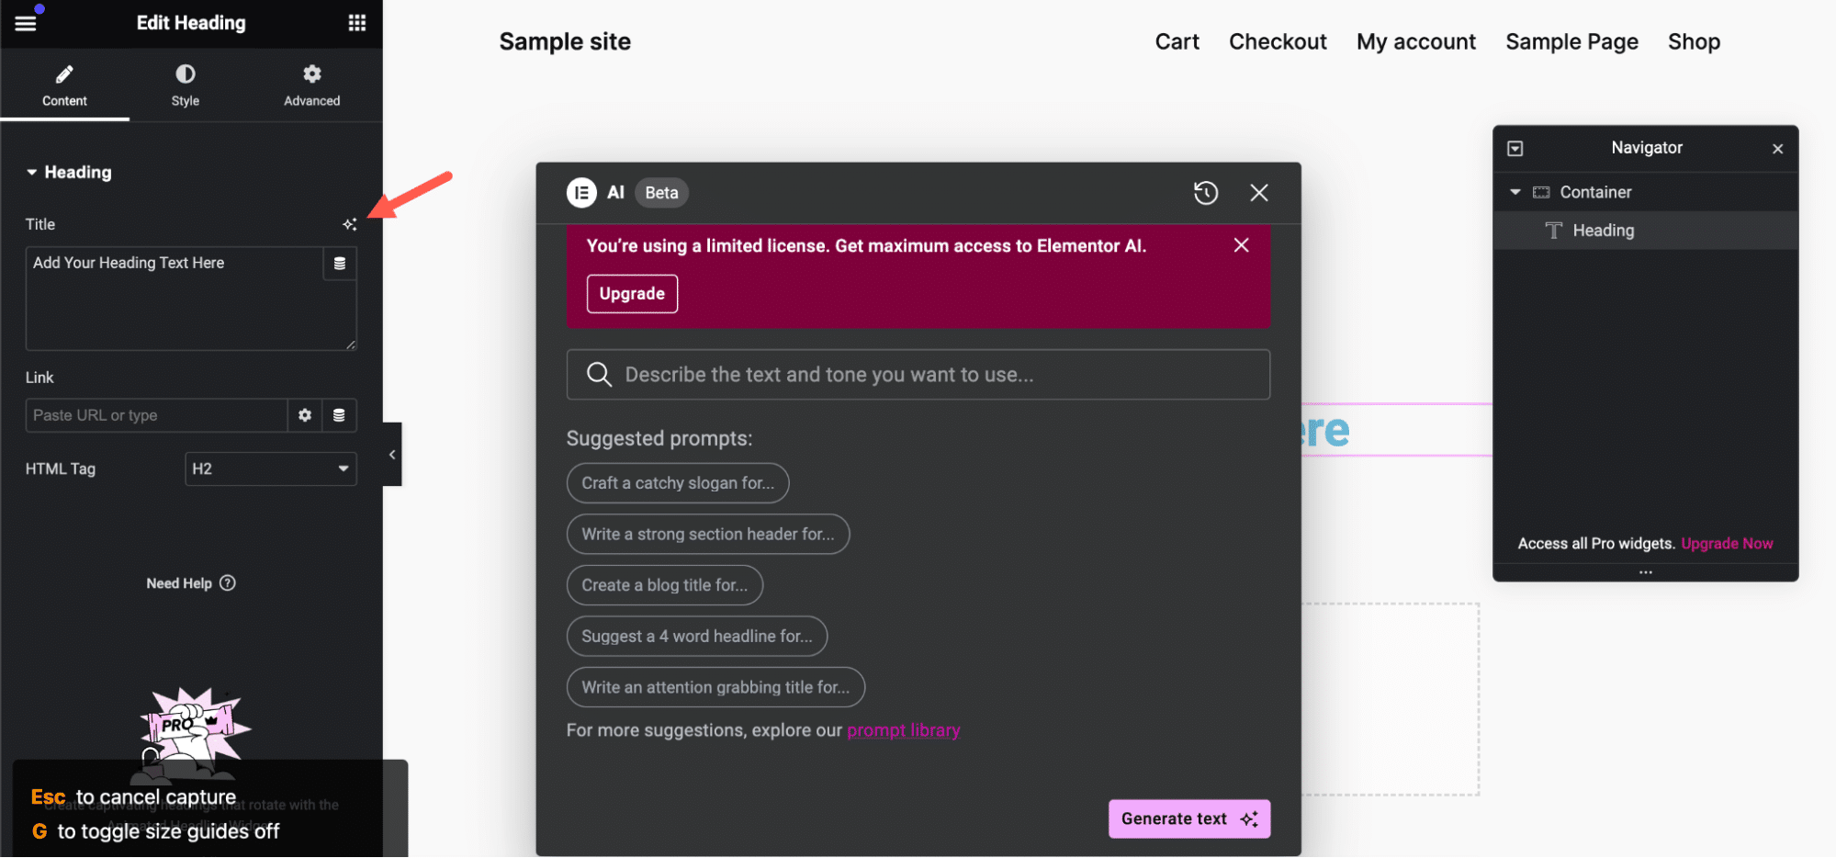
Task: Activate AI writing via the sparkle icon
Action: point(350,224)
